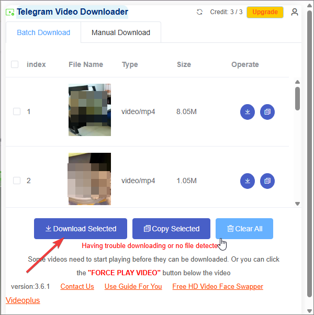314x315 pixels.
Task: Click the Credit: 3 / 3 text
Action: coord(226,12)
